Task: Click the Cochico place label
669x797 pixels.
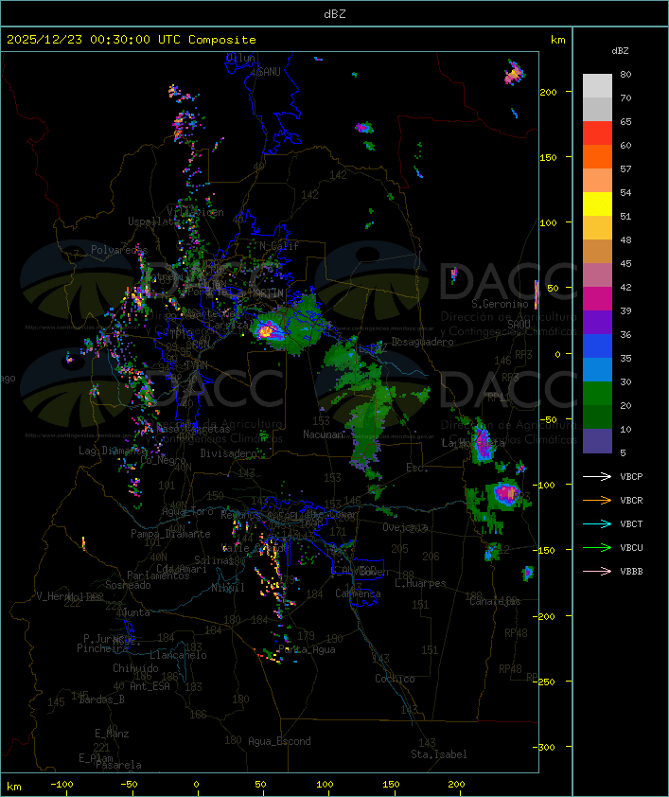Action: [395, 679]
